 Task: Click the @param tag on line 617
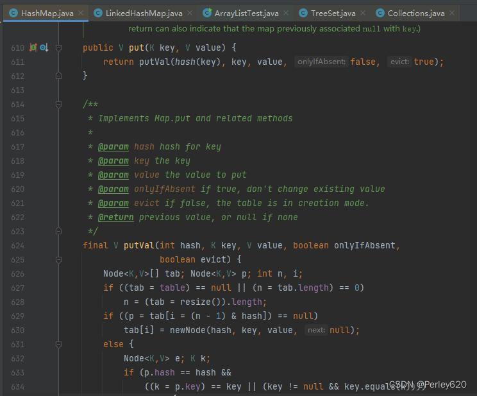(113, 147)
